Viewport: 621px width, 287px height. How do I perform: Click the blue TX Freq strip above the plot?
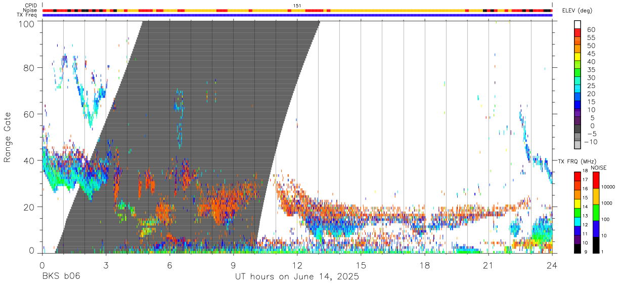tap(297, 15)
